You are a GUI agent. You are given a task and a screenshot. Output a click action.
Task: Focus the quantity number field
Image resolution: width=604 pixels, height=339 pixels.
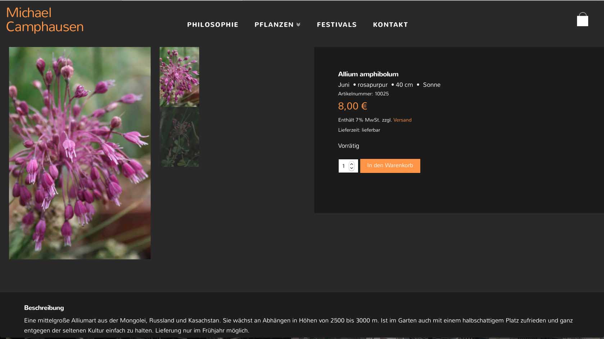(344, 166)
